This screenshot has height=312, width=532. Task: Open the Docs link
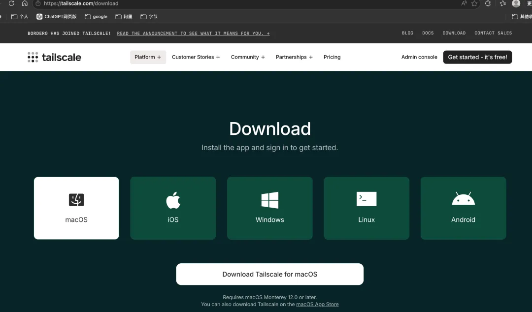pos(428,33)
